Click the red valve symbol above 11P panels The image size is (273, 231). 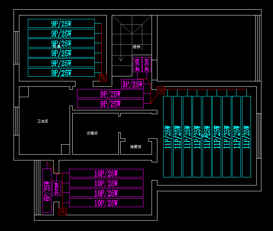click(x=160, y=90)
